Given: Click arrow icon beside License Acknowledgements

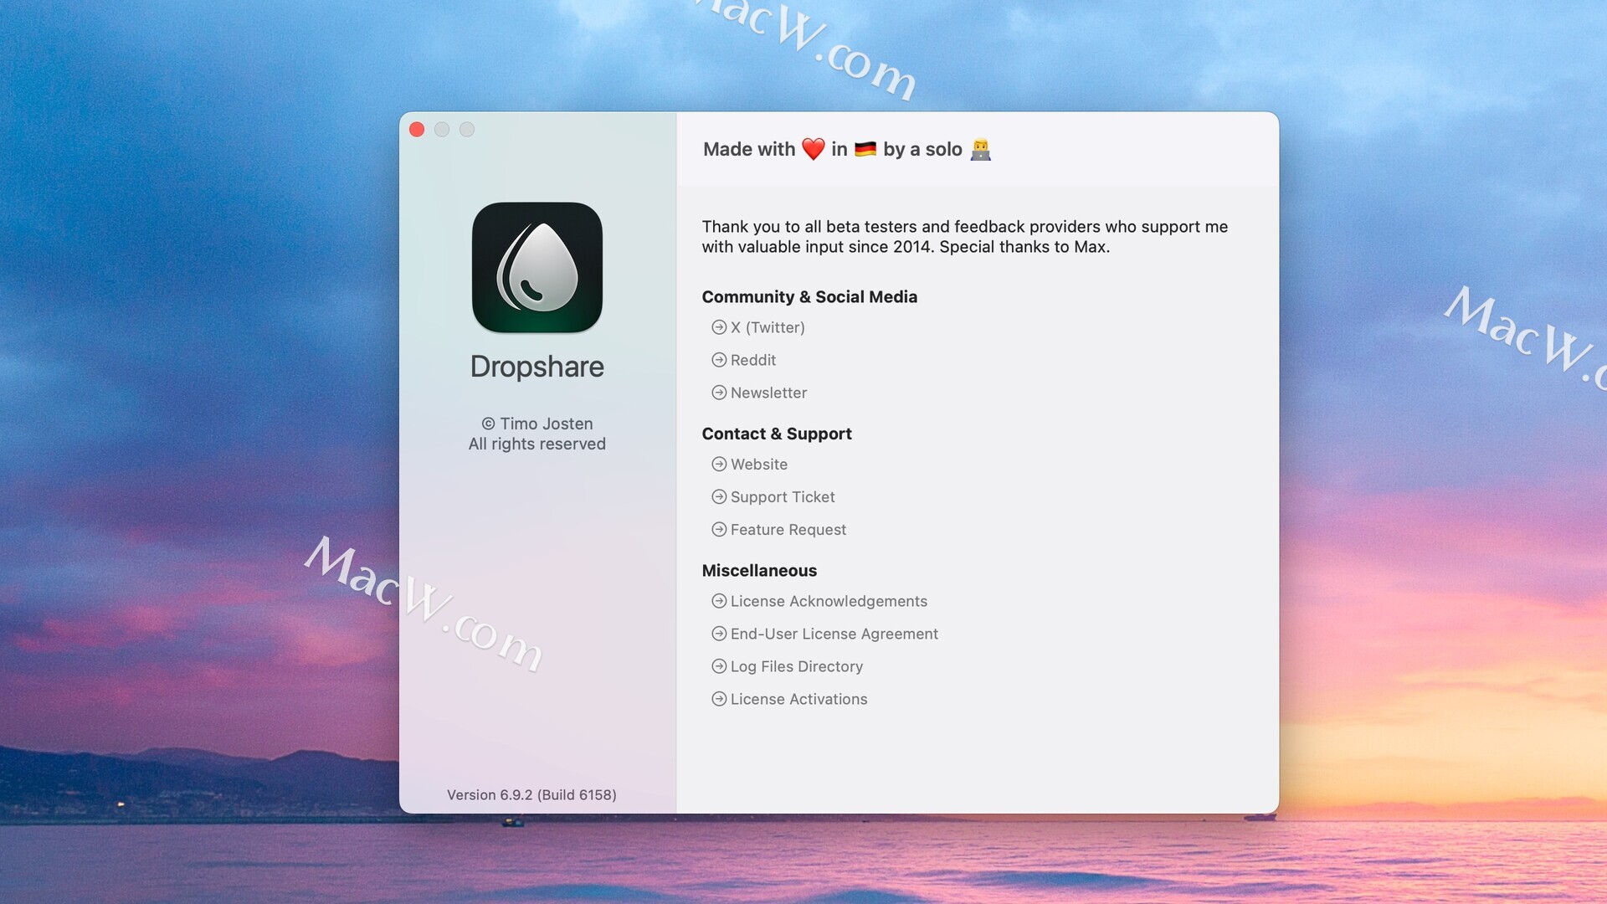Looking at the screenshot, I should (x=719, y=601).
